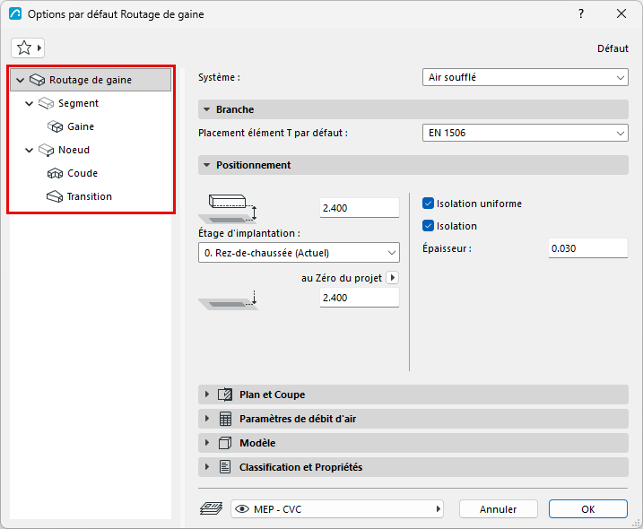Collapse the Noeud tree chevron

coord(29,150)
